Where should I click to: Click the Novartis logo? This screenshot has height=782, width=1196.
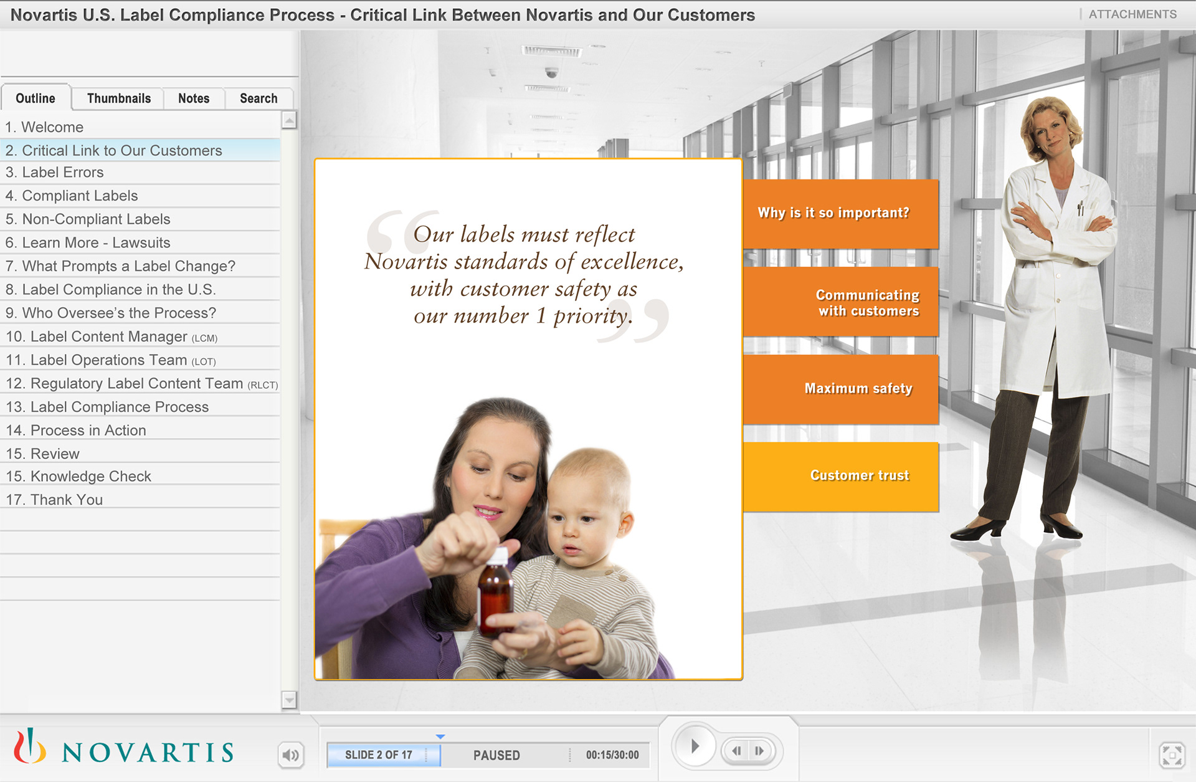tap(124, 748)
